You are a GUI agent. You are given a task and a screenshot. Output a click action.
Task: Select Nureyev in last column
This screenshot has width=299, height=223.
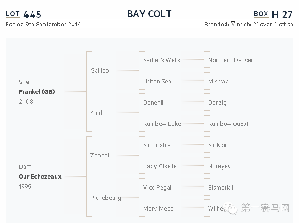click(x=219, y=166)
